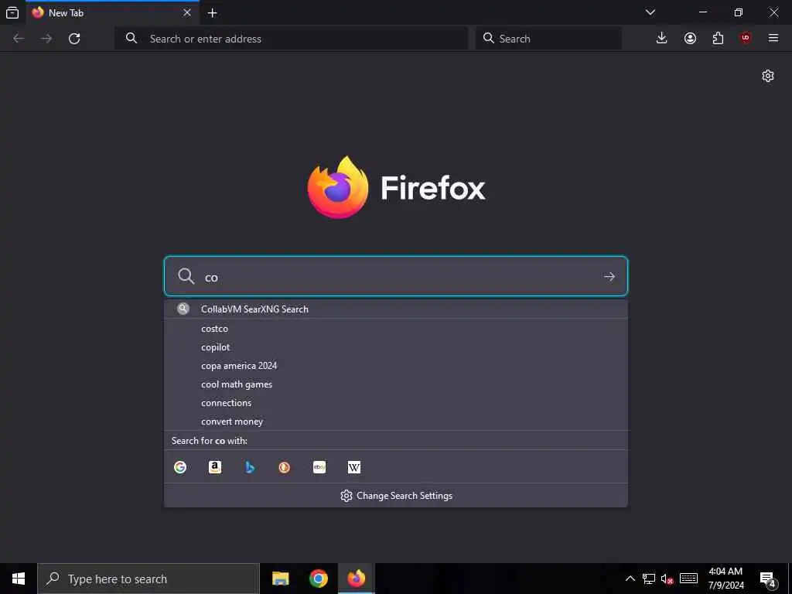Submit search with the arrow button

[x=609, y=277]
